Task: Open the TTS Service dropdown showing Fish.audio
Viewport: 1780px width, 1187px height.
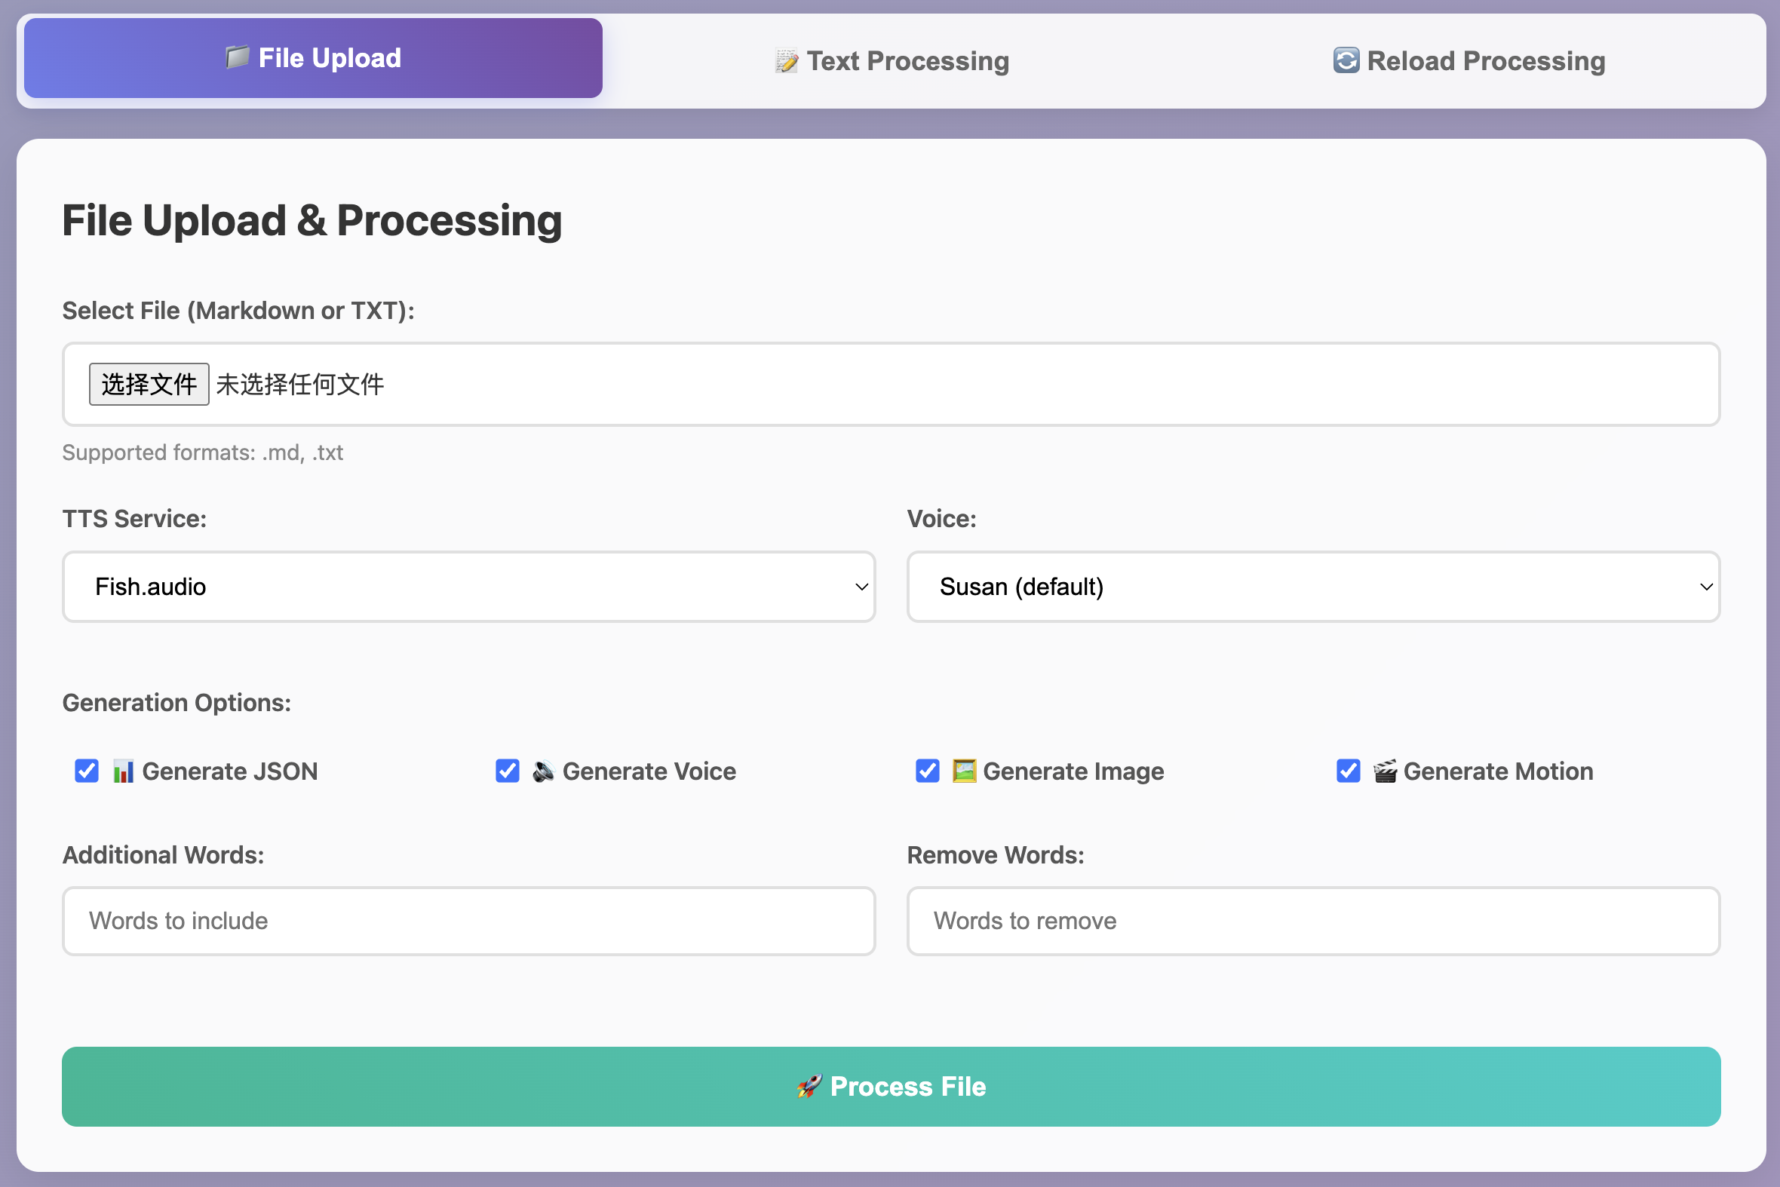Action: coord(468,587)
